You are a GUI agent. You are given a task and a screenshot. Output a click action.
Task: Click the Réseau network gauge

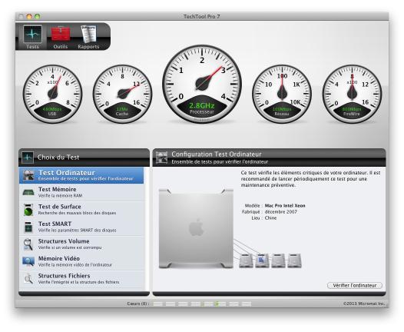[282, 94]
